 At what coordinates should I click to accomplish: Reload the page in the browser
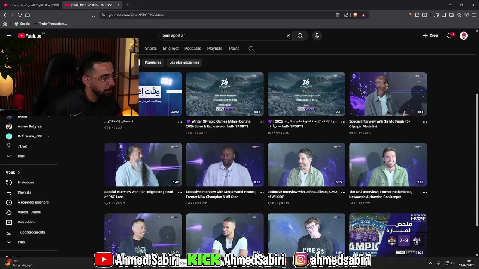[20, 15]
